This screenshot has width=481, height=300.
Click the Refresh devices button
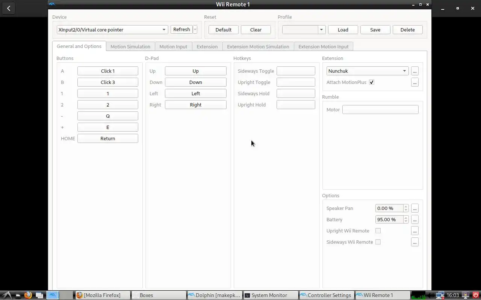182,30
